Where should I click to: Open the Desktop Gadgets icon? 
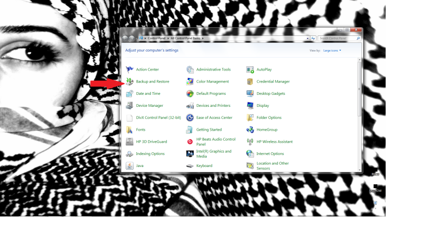[x=250, y=93]
